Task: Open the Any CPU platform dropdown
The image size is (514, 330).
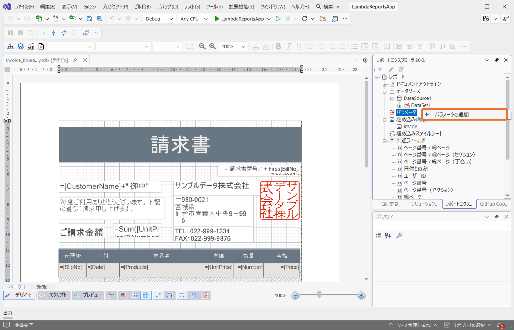Action: (x=194, y=19)
